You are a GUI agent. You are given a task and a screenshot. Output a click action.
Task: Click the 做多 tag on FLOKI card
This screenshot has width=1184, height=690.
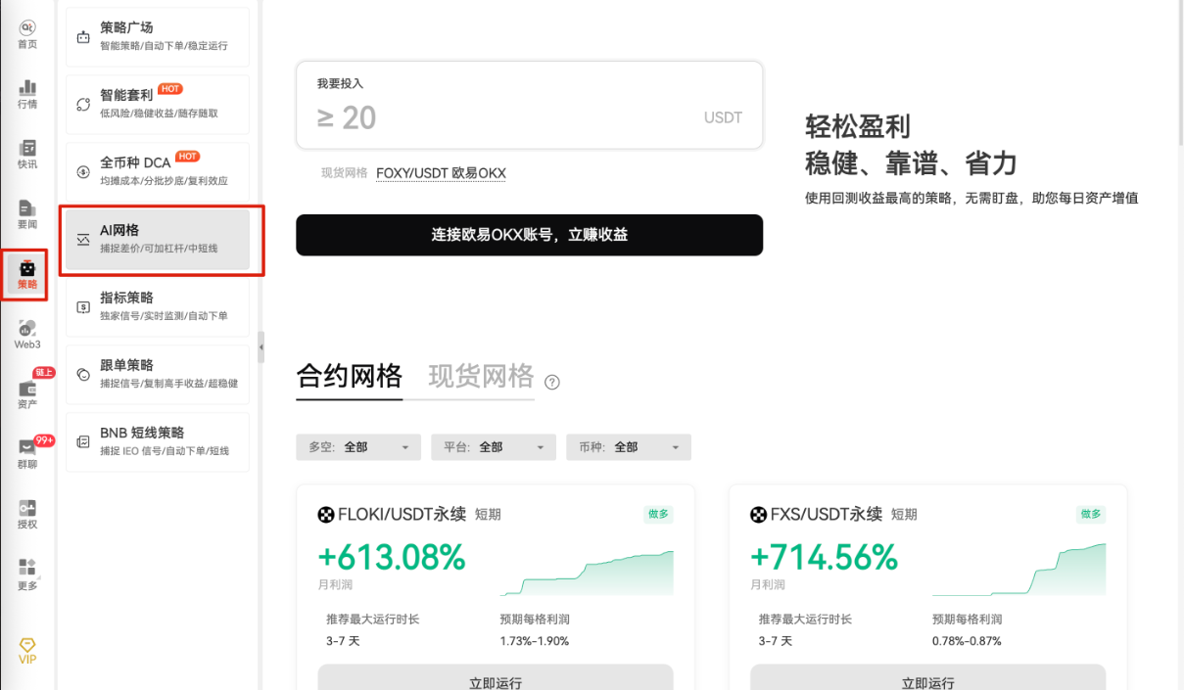tap(658, 514)
